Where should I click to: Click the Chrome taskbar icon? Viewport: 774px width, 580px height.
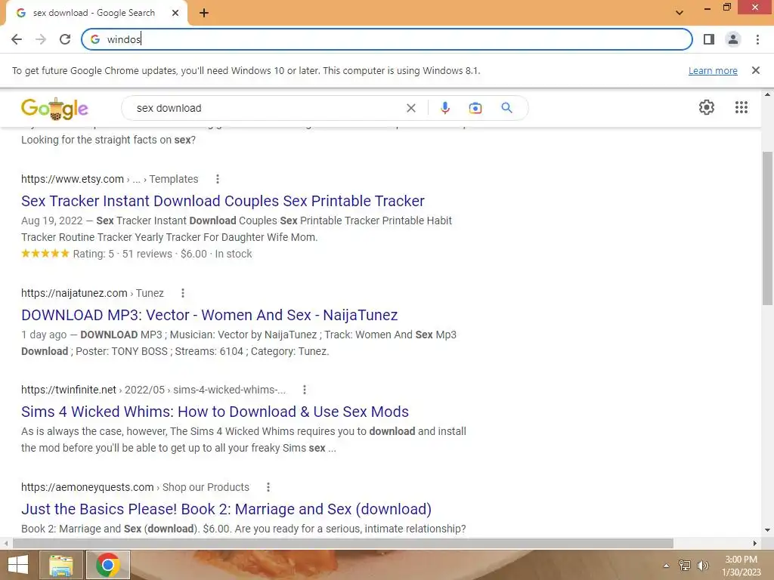tap(108, 565)
